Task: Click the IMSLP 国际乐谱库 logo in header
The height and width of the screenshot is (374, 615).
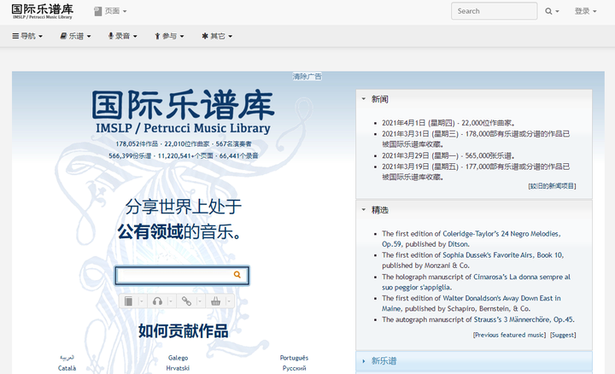Action: tap(42, 11)
